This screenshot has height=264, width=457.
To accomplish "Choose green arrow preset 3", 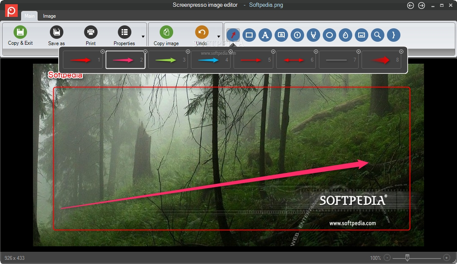I will tap(168, 60).
